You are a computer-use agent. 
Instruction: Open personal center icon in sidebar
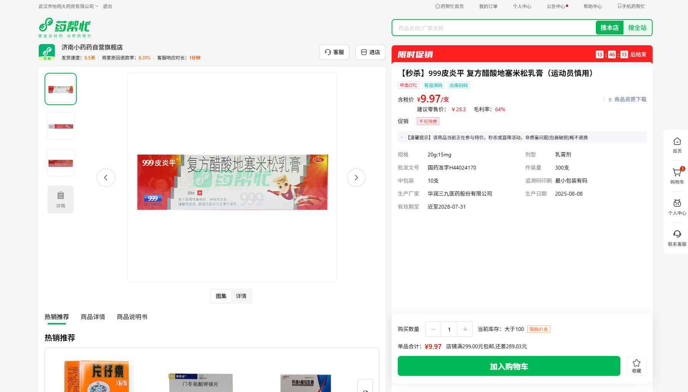(677, 204)
